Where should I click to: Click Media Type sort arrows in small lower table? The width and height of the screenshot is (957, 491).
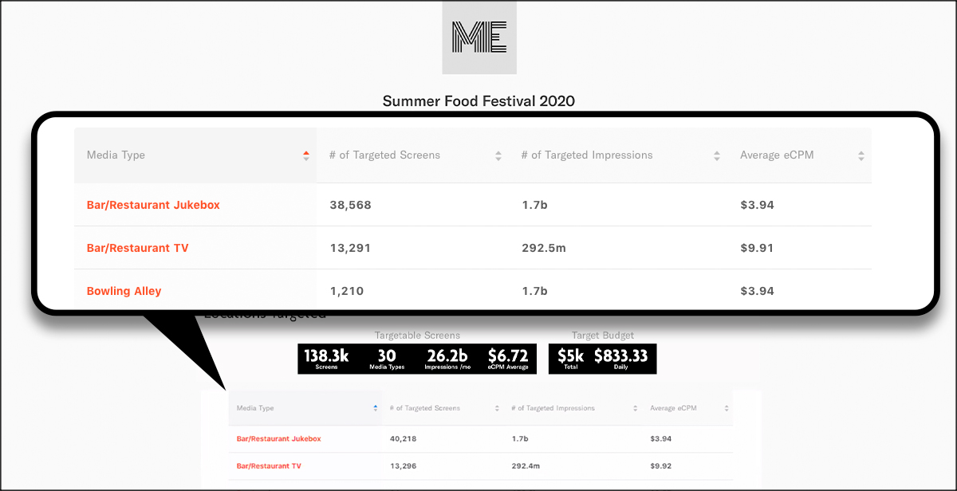(376, 408)
